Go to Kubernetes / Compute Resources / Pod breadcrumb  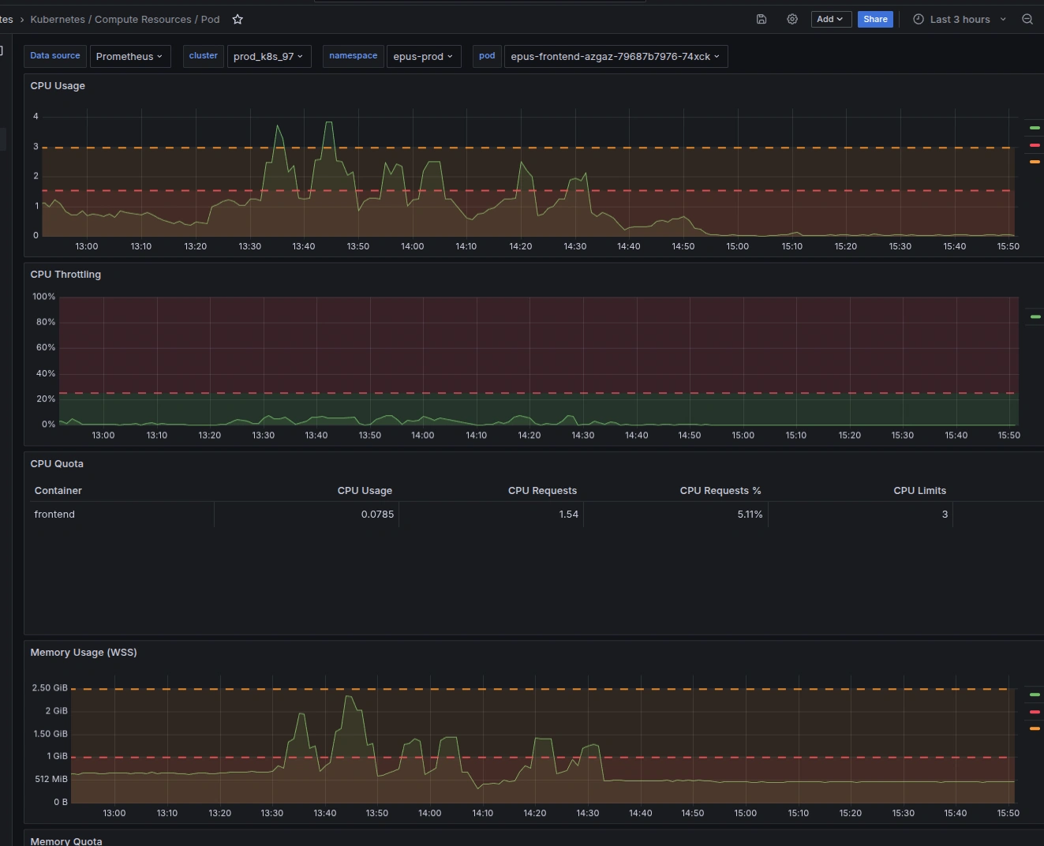coord(125,20)
